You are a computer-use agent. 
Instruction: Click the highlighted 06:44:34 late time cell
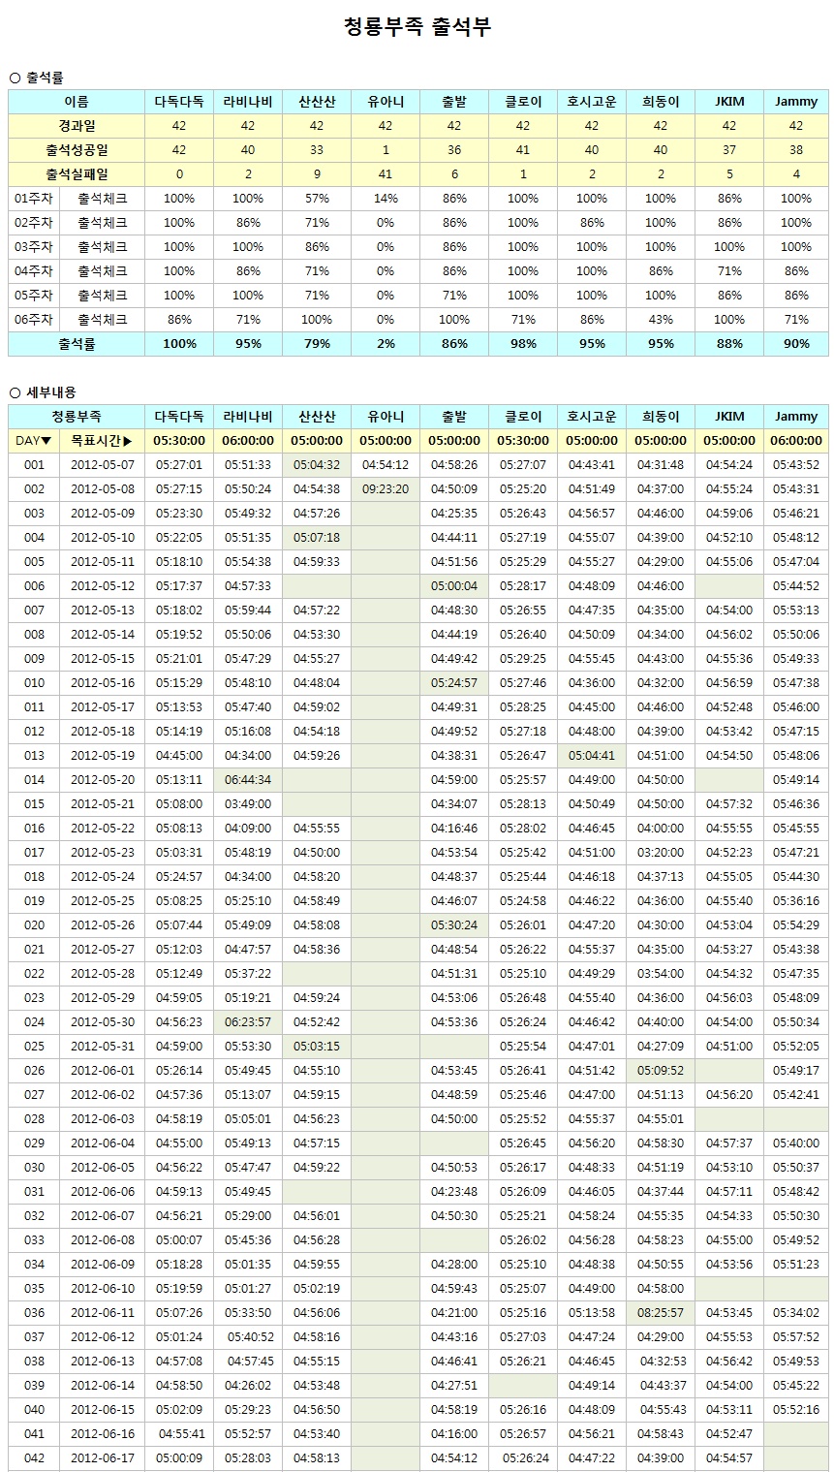point(248,780)
